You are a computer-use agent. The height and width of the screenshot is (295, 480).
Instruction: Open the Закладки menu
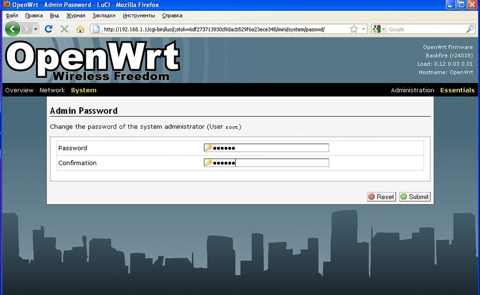pos(104,15)
